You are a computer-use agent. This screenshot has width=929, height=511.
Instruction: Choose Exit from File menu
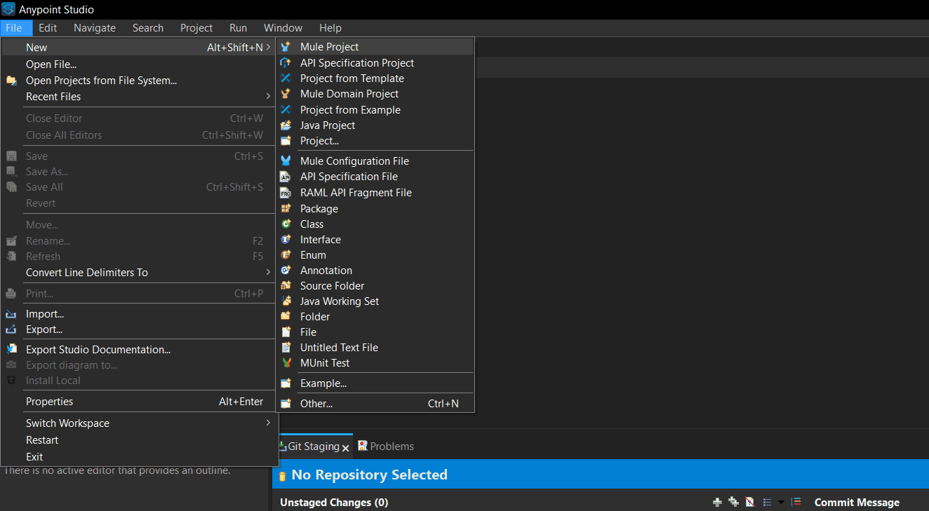139,457
